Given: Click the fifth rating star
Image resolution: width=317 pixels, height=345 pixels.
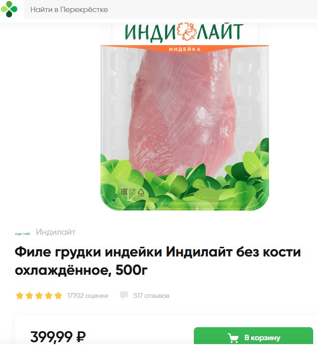Looking at the screenshot, I should (x=58, y=295).
